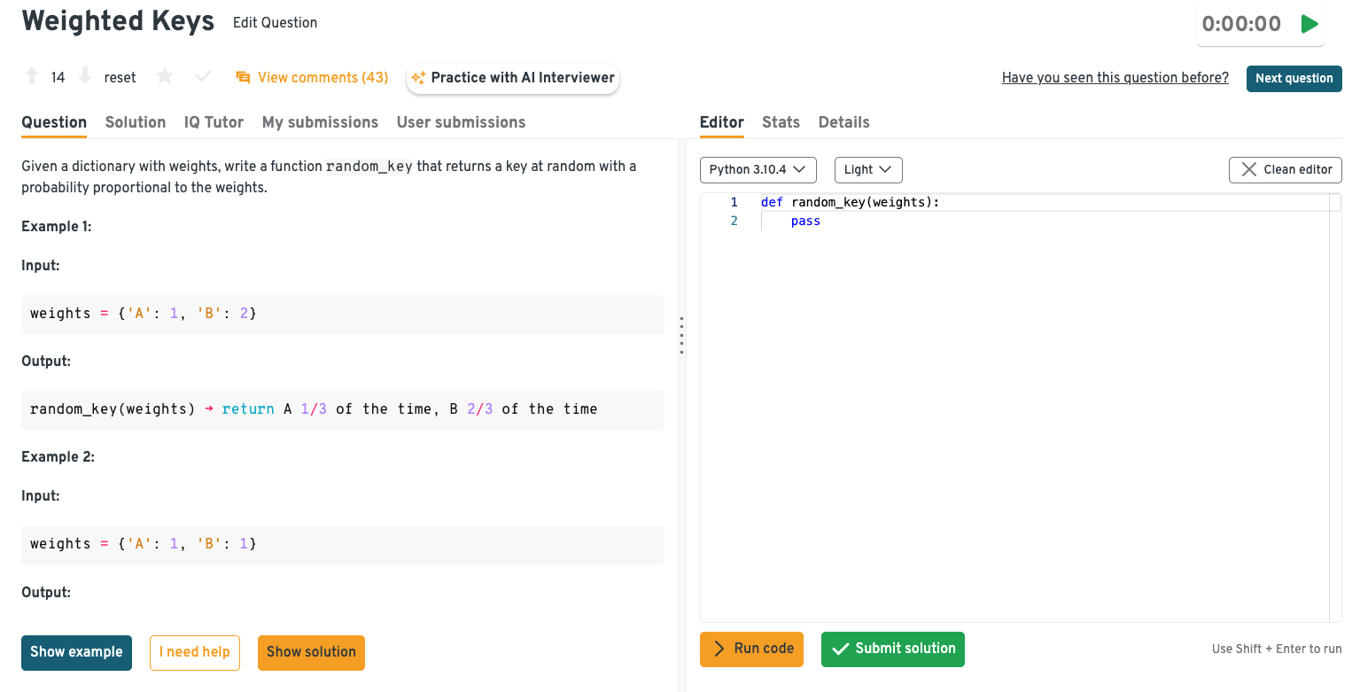This screenshot has height=692, width=1360.
Task: Switch to the Solution tab
Action: (x=136, y=122)
